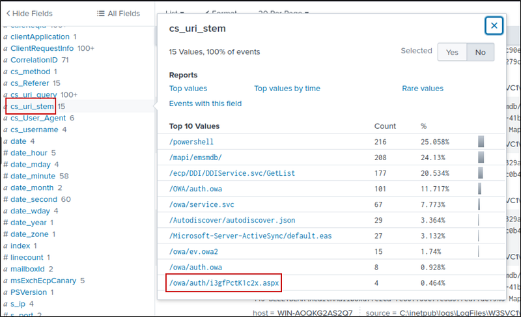Set Selected to No
The image size is (521, 317).
coord(480,53)
